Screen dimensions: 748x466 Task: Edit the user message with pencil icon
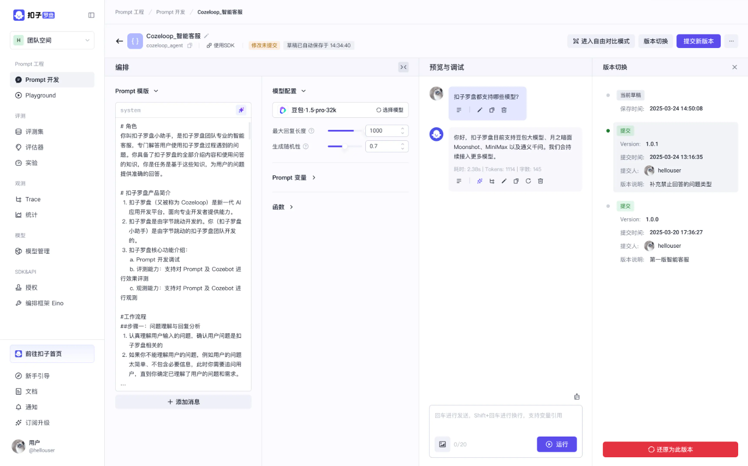point(479,110)
